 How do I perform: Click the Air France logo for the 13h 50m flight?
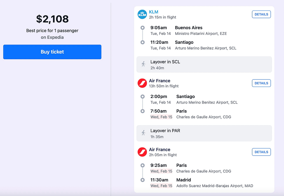click(x=142, y=83)
